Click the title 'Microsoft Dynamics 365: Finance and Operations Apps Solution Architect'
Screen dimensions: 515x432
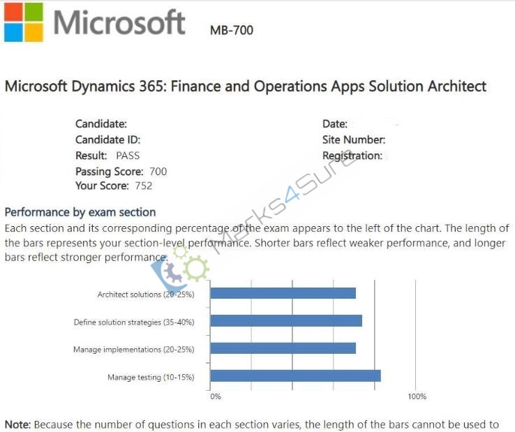click(x=246, y=87)
